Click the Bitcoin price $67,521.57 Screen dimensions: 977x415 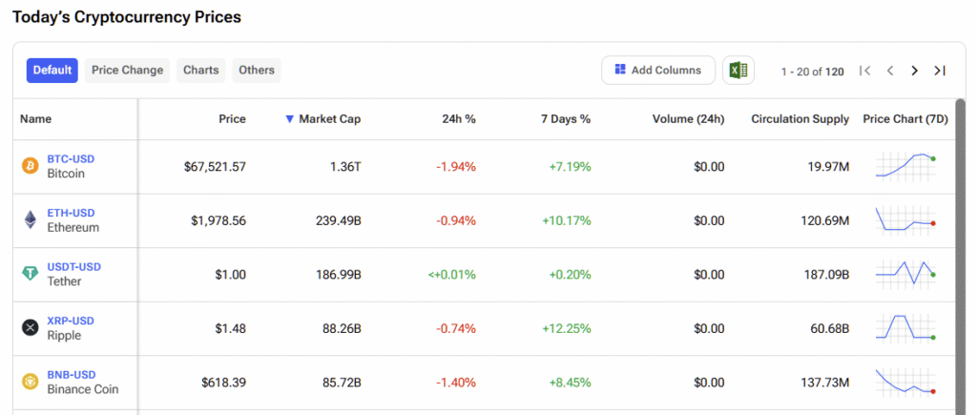(x=215, y=166)
